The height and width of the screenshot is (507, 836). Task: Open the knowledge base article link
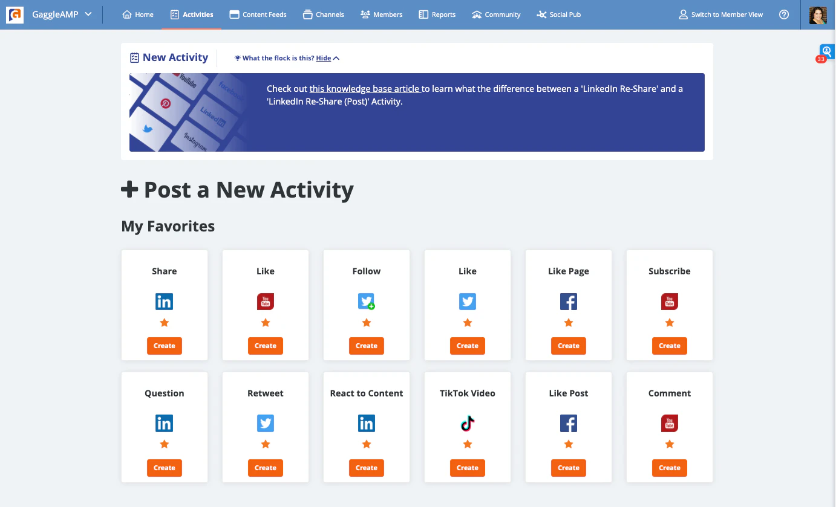pyautogui.click(x=364, y=88)
